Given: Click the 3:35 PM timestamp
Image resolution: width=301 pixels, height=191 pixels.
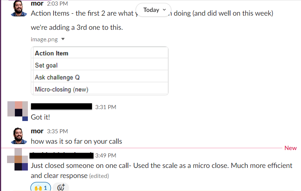Looking at the screenshot, I should [x=57, y=131].
